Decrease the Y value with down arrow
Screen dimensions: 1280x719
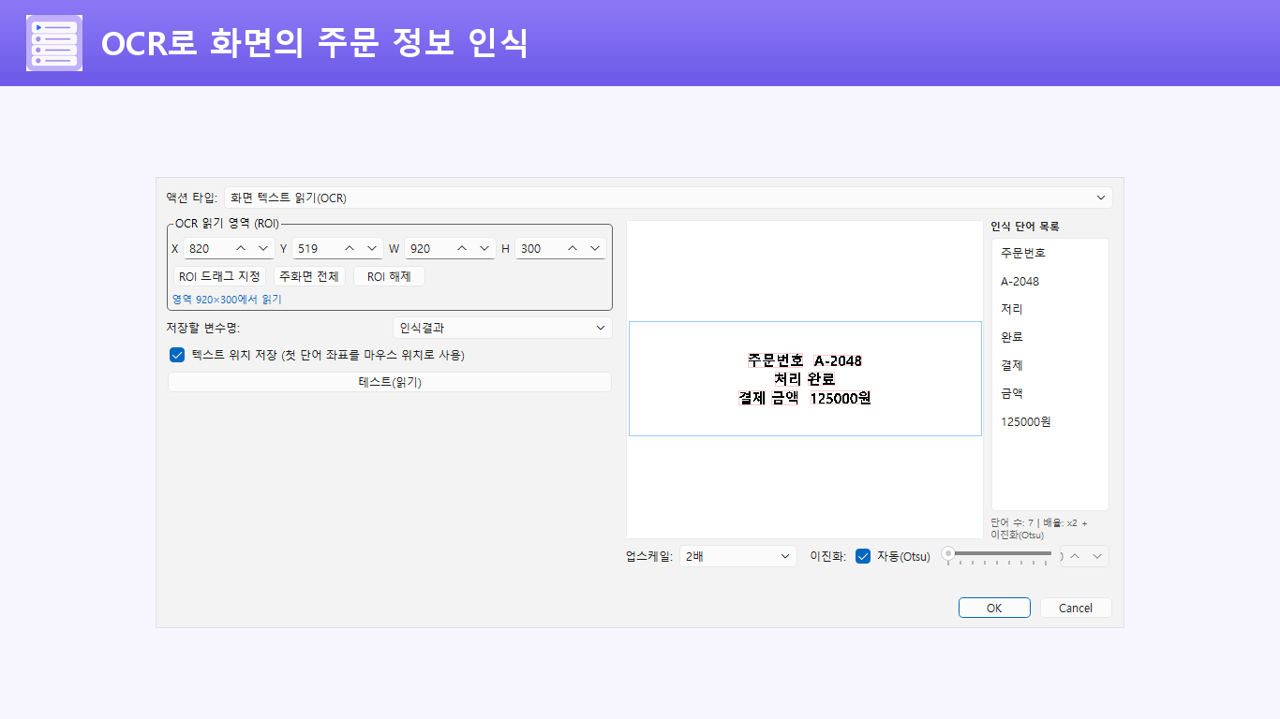pyautogui.click(x=372, y=248)
